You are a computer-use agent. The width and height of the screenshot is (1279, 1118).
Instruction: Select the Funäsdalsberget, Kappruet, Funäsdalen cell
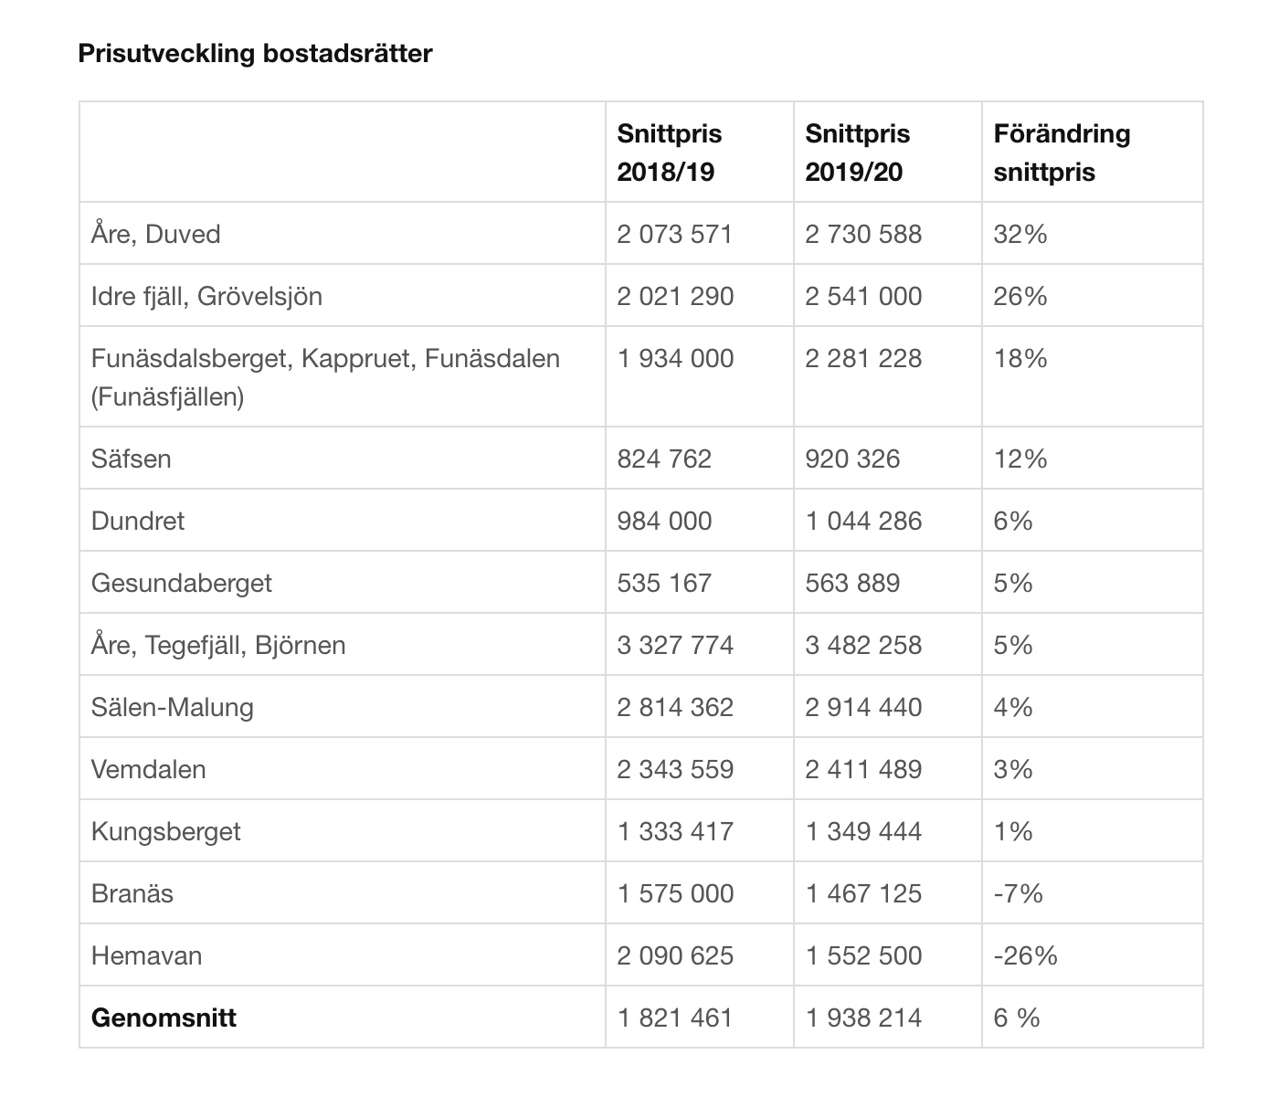click(325, 376)
